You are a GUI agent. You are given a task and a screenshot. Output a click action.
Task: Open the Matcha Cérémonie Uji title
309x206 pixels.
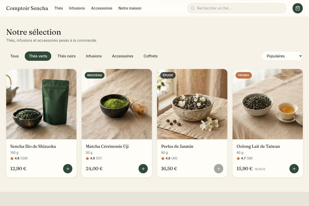(107, 147)
